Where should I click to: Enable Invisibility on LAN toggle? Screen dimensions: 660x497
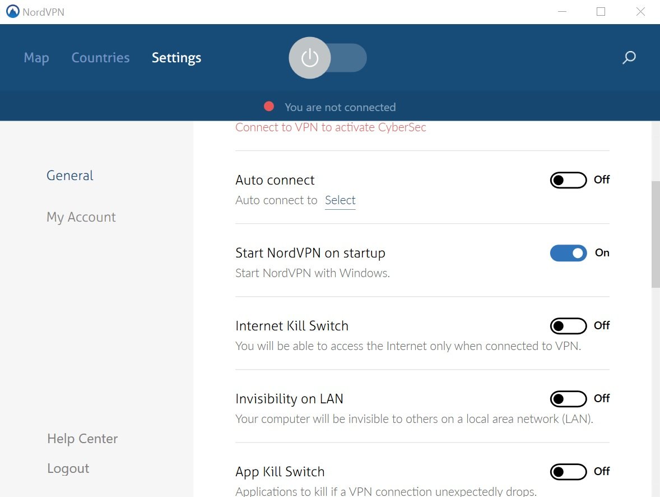click(x=568, y=399)
